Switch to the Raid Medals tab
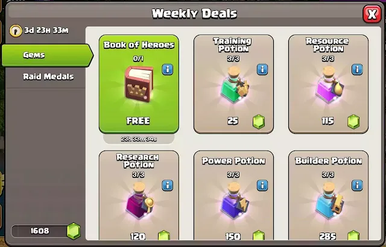 tap(47, 77)
